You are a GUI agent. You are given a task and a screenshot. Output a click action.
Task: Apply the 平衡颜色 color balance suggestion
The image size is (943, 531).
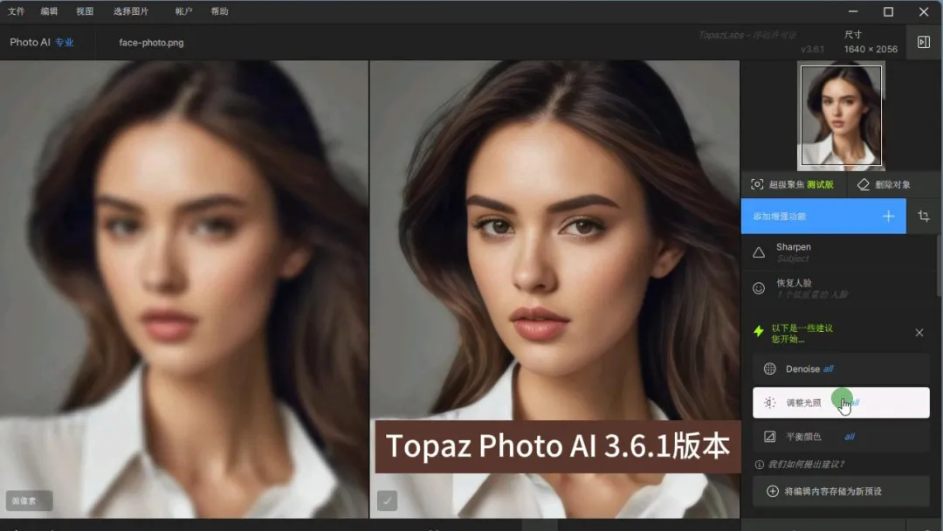point(841,437)
